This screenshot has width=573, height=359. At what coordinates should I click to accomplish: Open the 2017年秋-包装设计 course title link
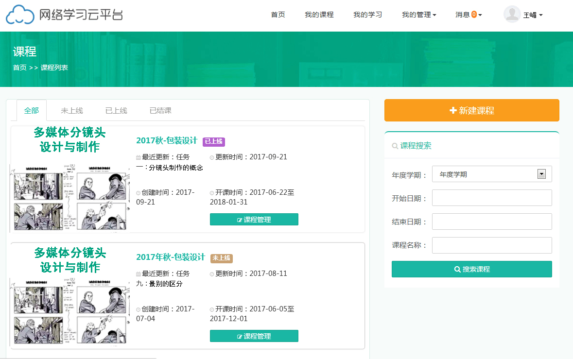(171, 257)
